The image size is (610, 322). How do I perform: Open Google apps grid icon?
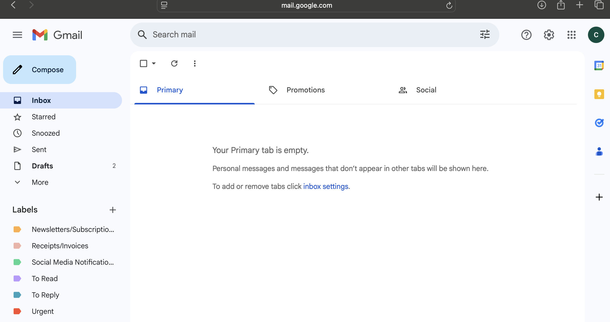[571, 35]
